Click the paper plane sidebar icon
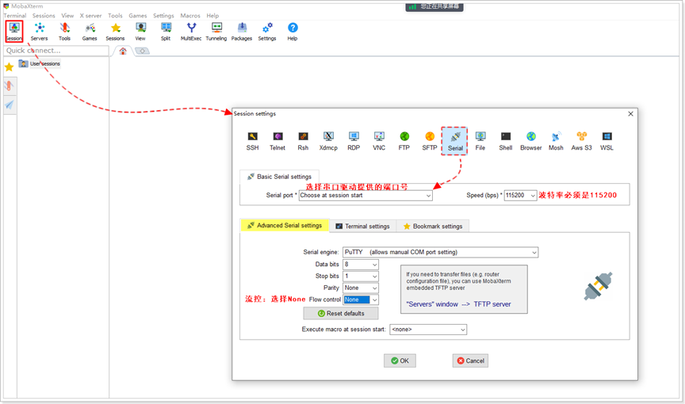685x404 pixels. pos(10,105)
